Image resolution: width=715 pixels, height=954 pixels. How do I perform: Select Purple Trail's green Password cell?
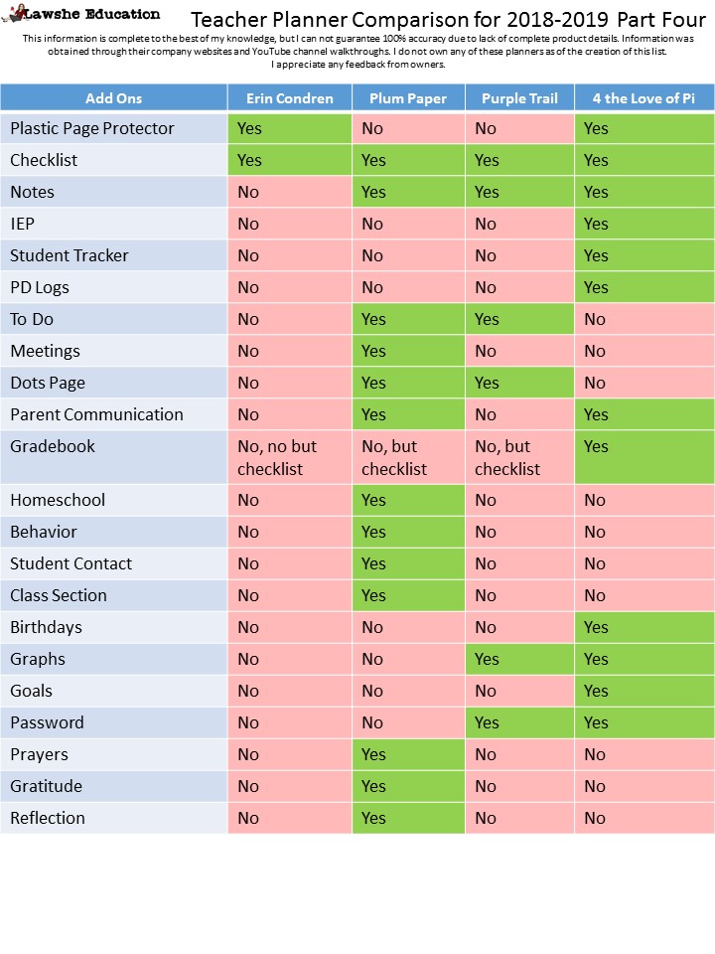point(519,722)
